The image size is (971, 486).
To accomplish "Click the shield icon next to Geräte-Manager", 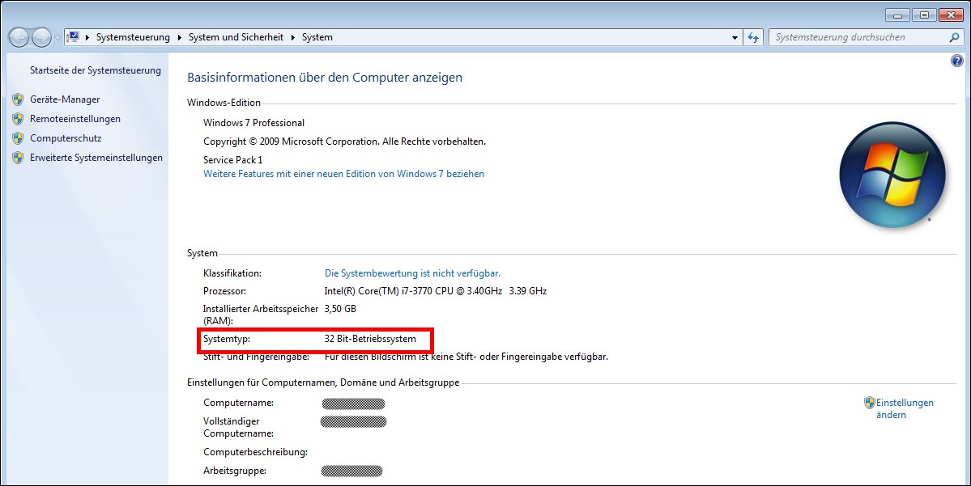I will 18,99.
